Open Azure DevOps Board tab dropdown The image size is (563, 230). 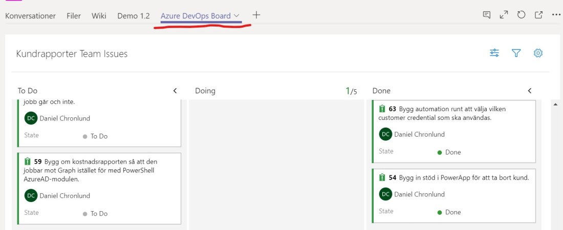click(237, 16)
